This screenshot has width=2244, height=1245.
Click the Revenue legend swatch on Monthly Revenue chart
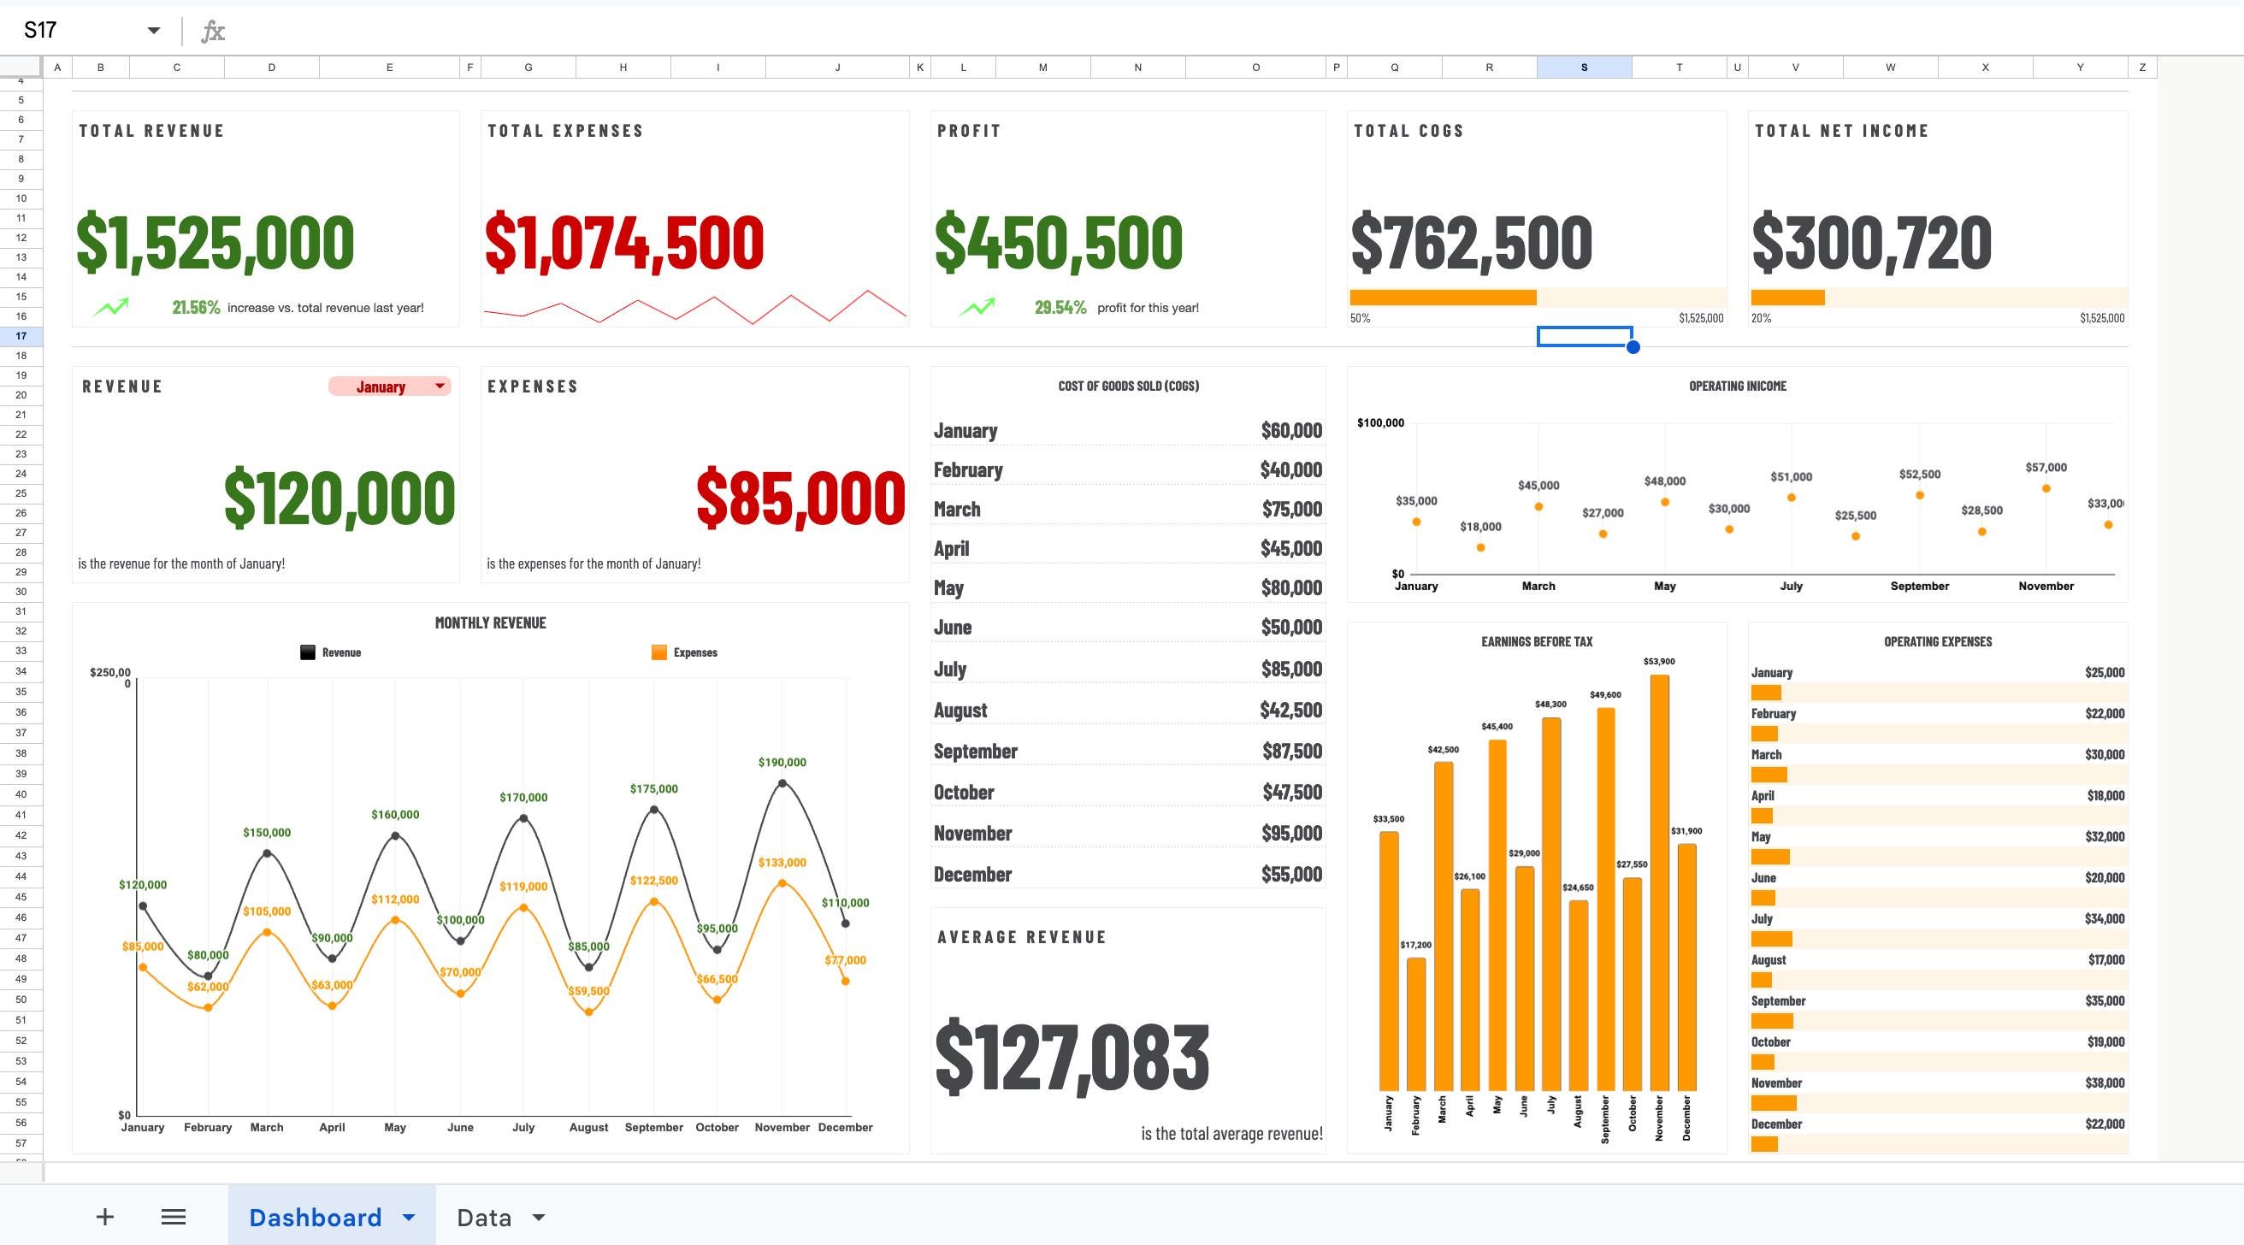307,651
